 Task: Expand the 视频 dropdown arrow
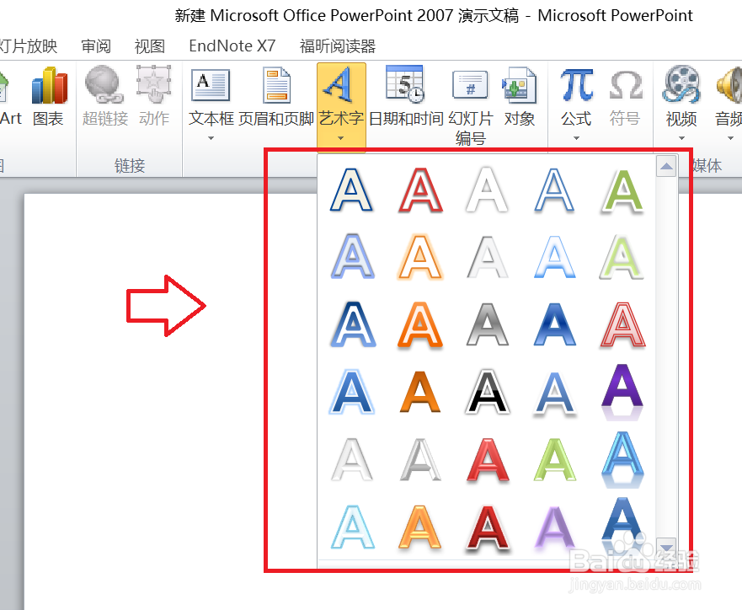[x=681, y=138]
